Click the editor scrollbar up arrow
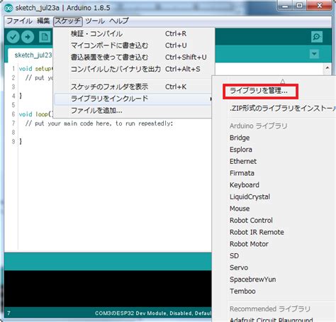The height and width of the screenshot is (322, 336). pyautogui.click(x=327, y=68)
